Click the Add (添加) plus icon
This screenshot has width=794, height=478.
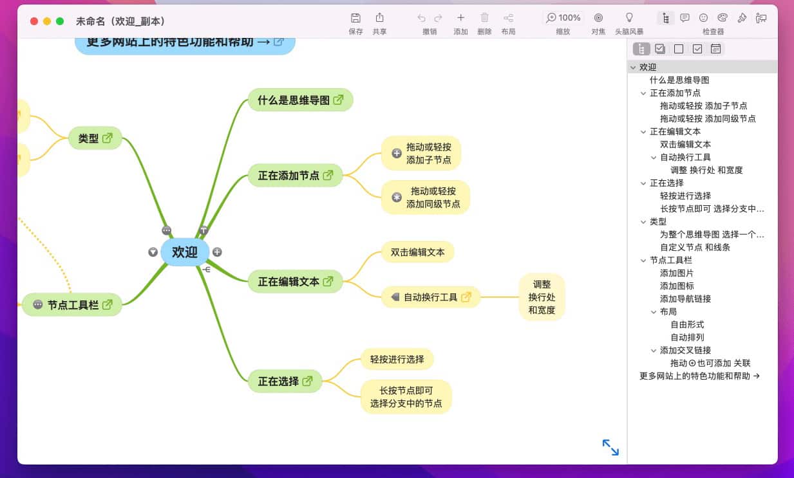[460, 18]
